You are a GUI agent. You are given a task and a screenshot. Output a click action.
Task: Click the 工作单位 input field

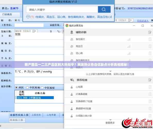tap(29, 25)
